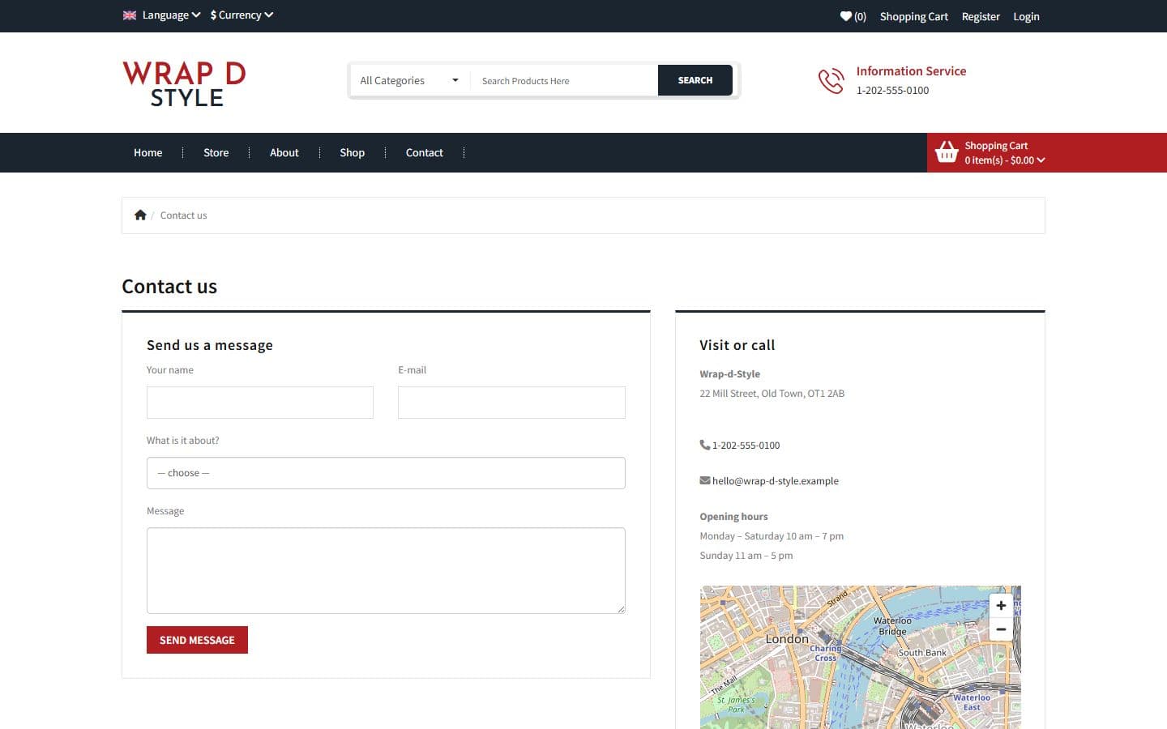This screenshot has height=729, width=1167.
Task: Go to Register page
Action: click(981, 16)
